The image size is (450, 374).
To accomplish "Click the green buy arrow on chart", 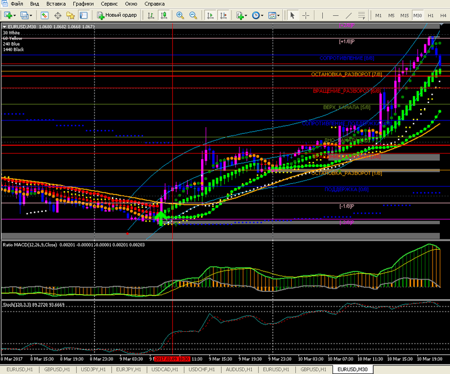I will (161, 218).
